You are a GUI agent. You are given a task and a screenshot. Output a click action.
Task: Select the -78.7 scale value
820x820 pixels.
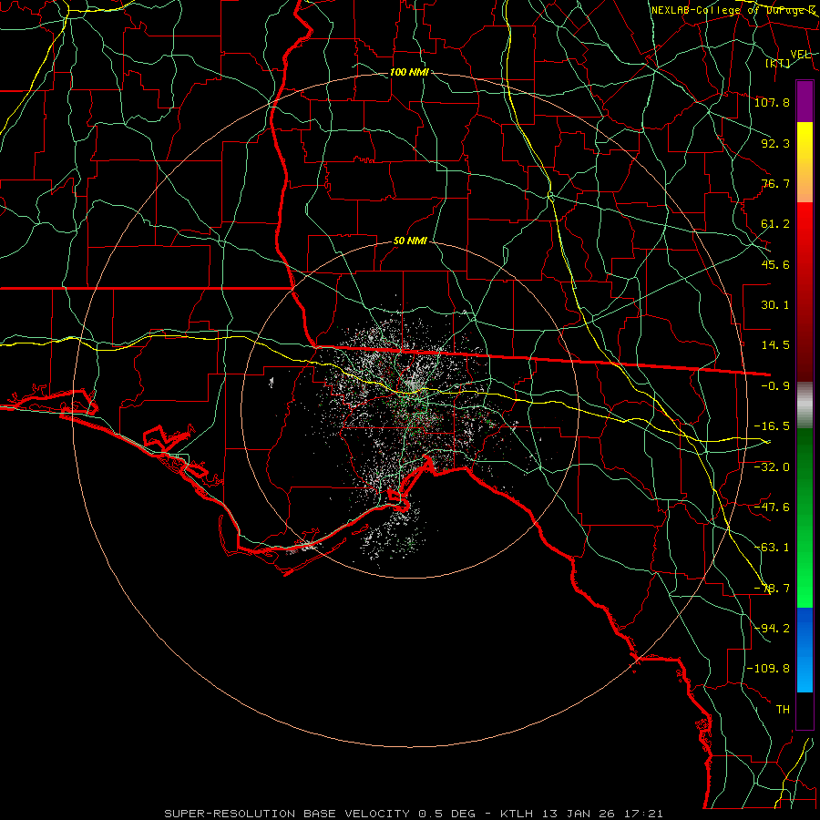pos(772,589)
